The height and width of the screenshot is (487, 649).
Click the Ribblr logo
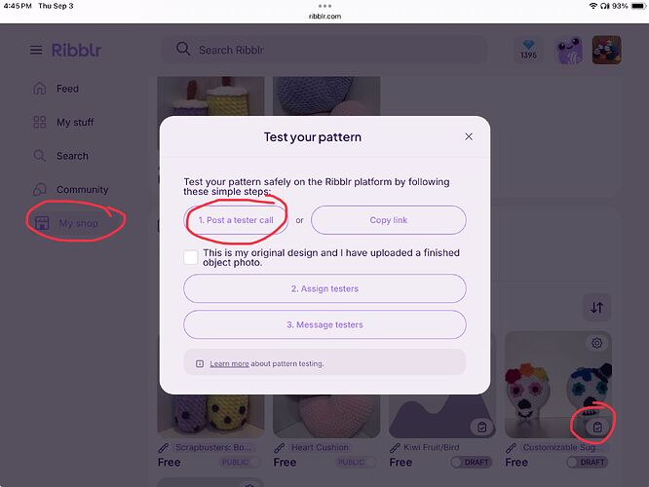(x=77, y=50)
